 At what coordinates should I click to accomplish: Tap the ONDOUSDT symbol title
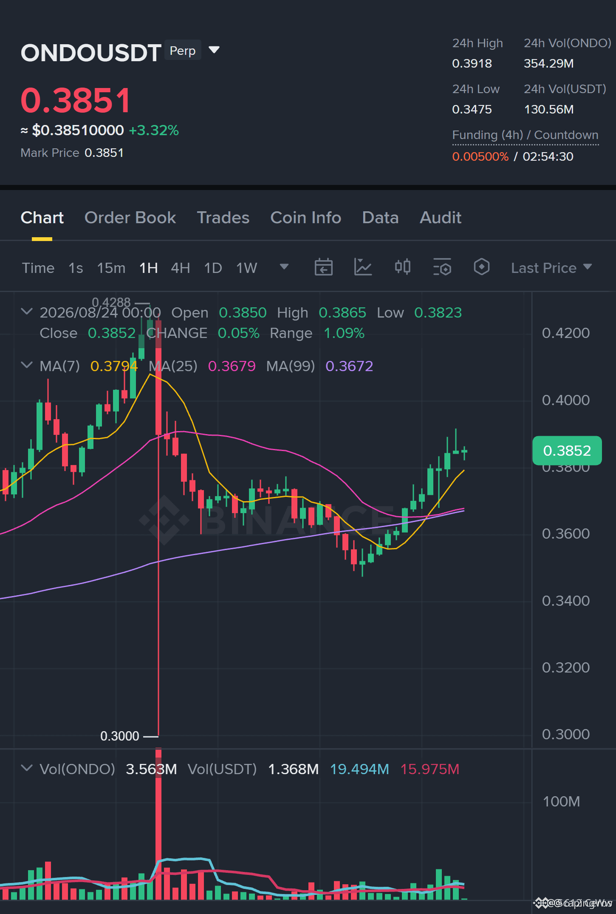[91, 53]
